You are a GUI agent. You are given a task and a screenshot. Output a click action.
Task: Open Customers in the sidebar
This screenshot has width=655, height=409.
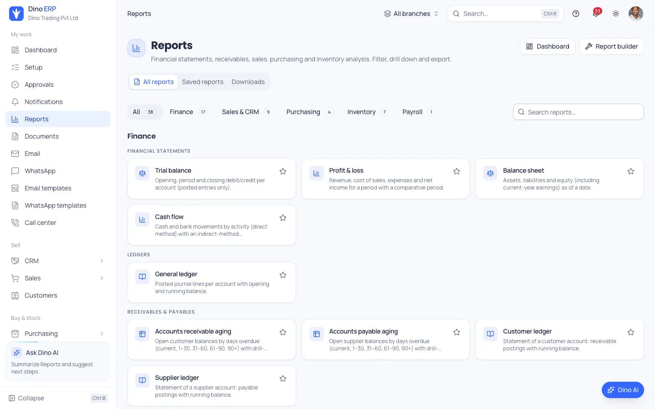[x=58, y=295]
